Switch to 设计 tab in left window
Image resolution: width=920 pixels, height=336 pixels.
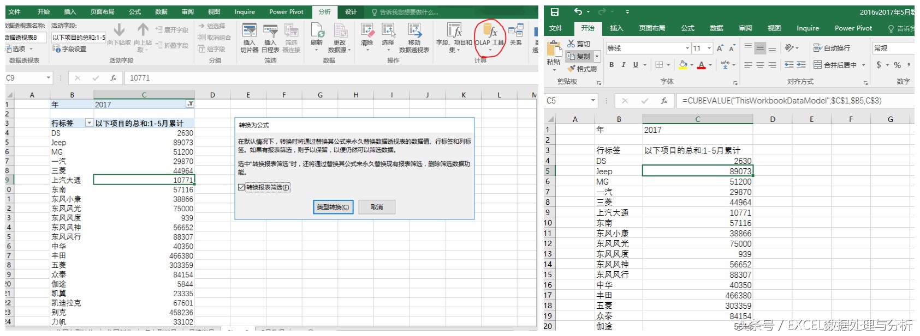coord(351,12)
